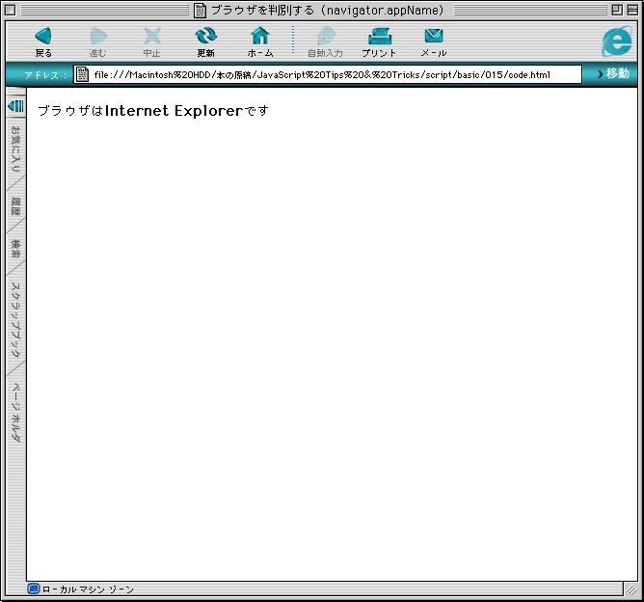Open mail using the メール icon

point(434,41)
